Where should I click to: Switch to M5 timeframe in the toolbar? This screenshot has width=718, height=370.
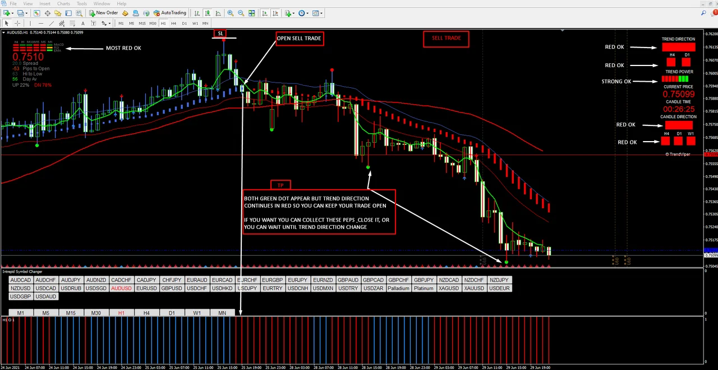[x=131, y=24]
